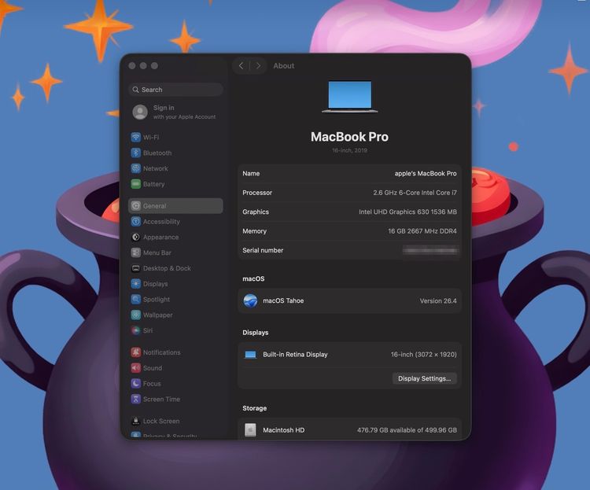The height and width of the screenshot is (490, 590).
Task: Click the Macintosh HD label
Action: point(284,430)
